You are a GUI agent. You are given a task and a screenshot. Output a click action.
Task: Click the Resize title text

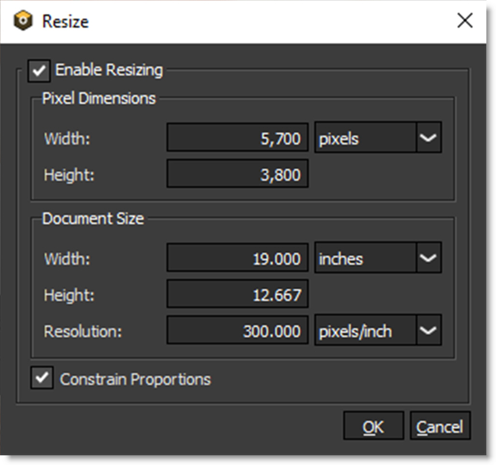65,21
